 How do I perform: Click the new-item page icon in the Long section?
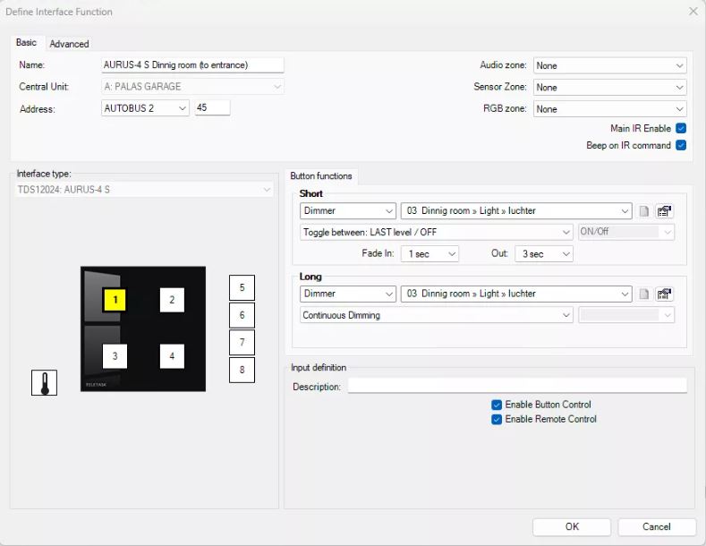[643, 294]
